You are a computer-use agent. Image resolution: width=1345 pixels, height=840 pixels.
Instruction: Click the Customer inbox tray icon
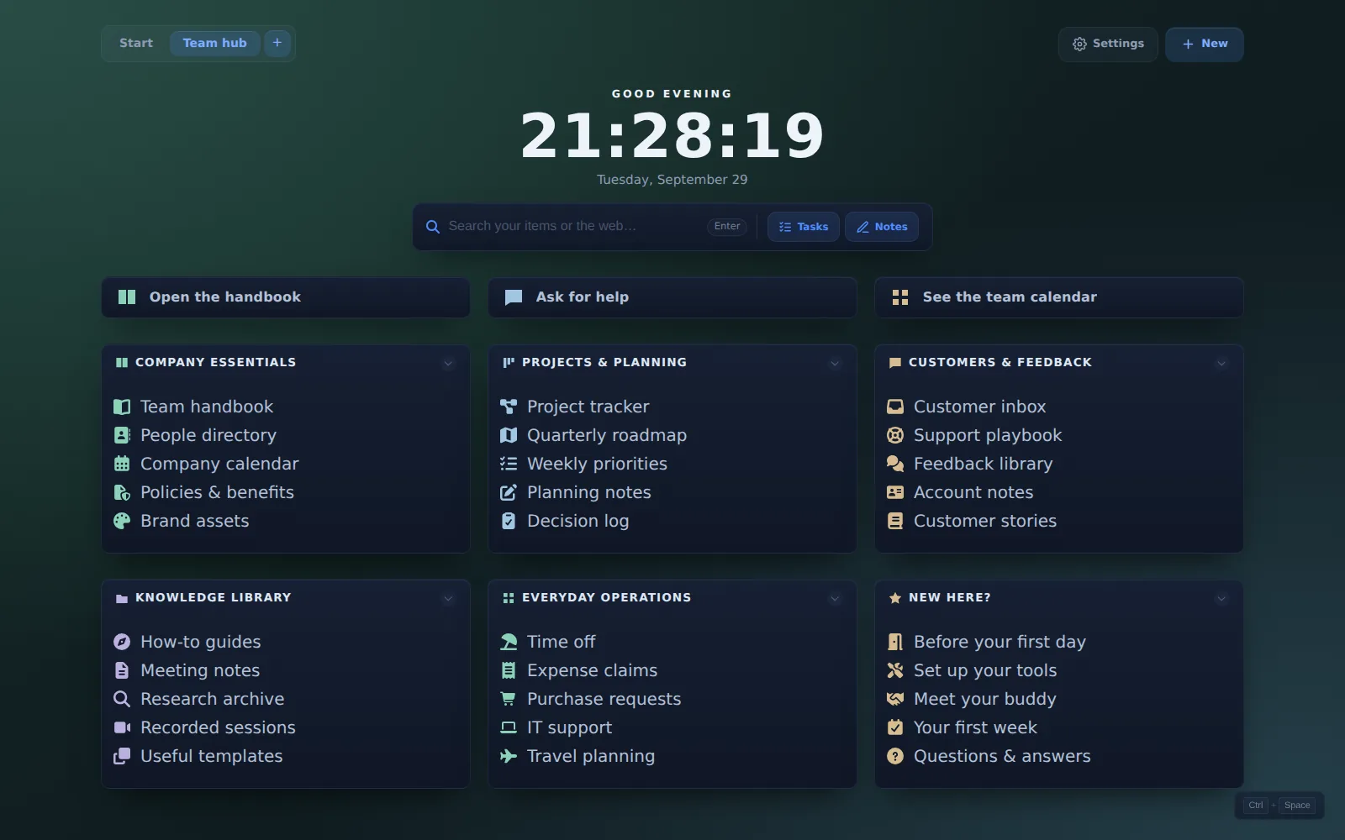[x=895, y=407]
